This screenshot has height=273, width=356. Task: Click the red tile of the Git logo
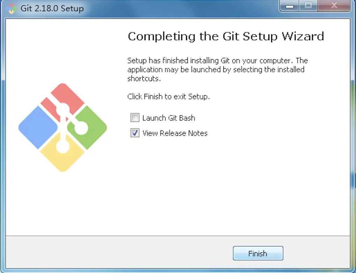(72, 94)
